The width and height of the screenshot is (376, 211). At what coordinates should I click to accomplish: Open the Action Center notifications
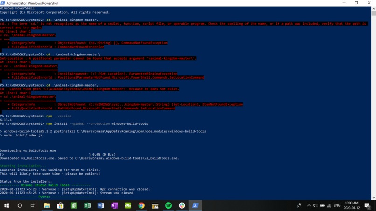(x=367, y=205)
